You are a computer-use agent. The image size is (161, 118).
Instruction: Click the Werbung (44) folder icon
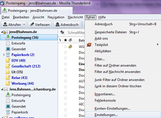tap(8, 83)
